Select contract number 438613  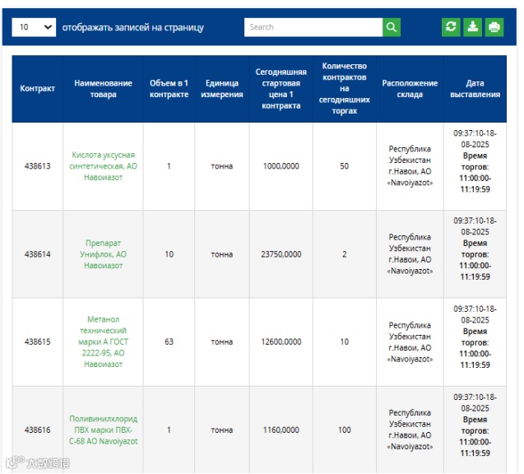pos(38,166)
